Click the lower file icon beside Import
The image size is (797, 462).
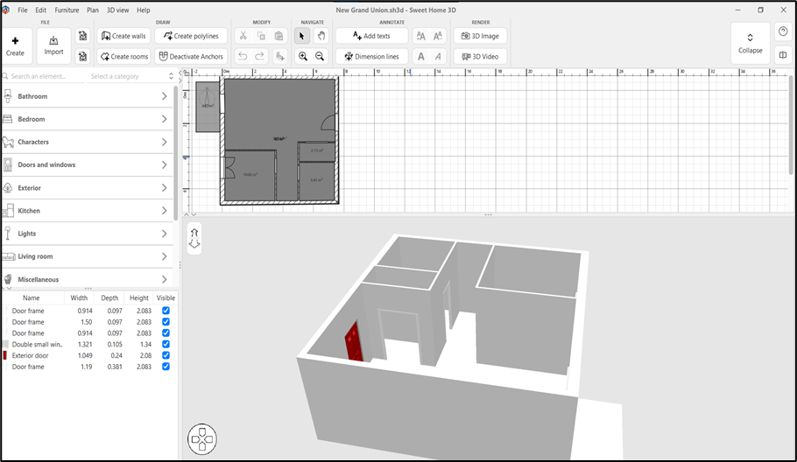click(x=83, y=56)
